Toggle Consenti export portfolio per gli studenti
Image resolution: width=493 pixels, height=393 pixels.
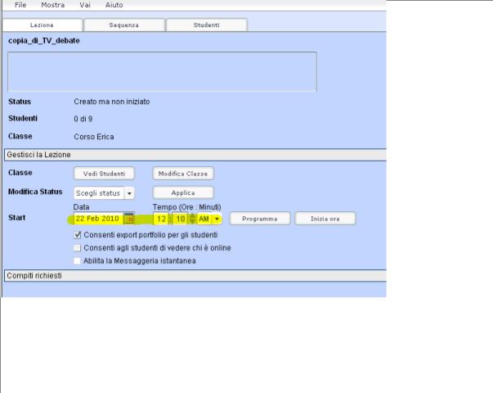[78, 235]
